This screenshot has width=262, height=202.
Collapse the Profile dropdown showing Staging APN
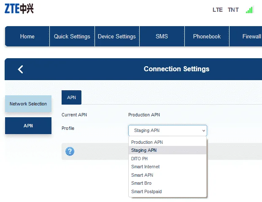tap(167, 130)
